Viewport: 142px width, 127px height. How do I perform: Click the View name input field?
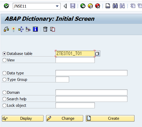75,60
